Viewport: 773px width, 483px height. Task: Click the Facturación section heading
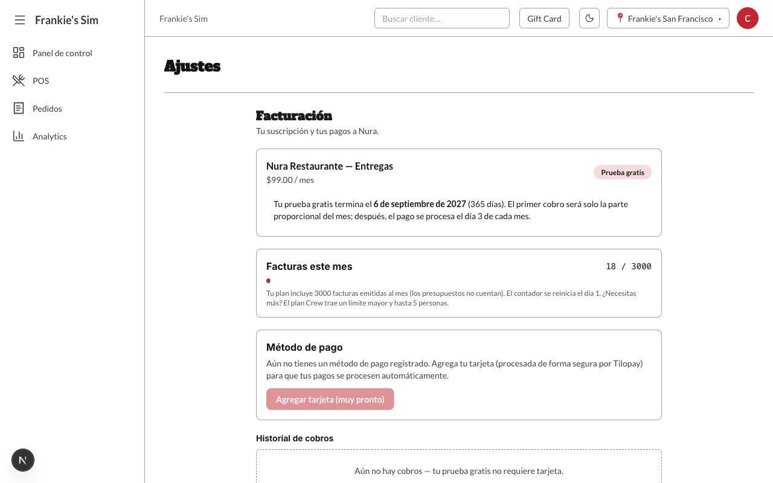(x=294, y=115)
